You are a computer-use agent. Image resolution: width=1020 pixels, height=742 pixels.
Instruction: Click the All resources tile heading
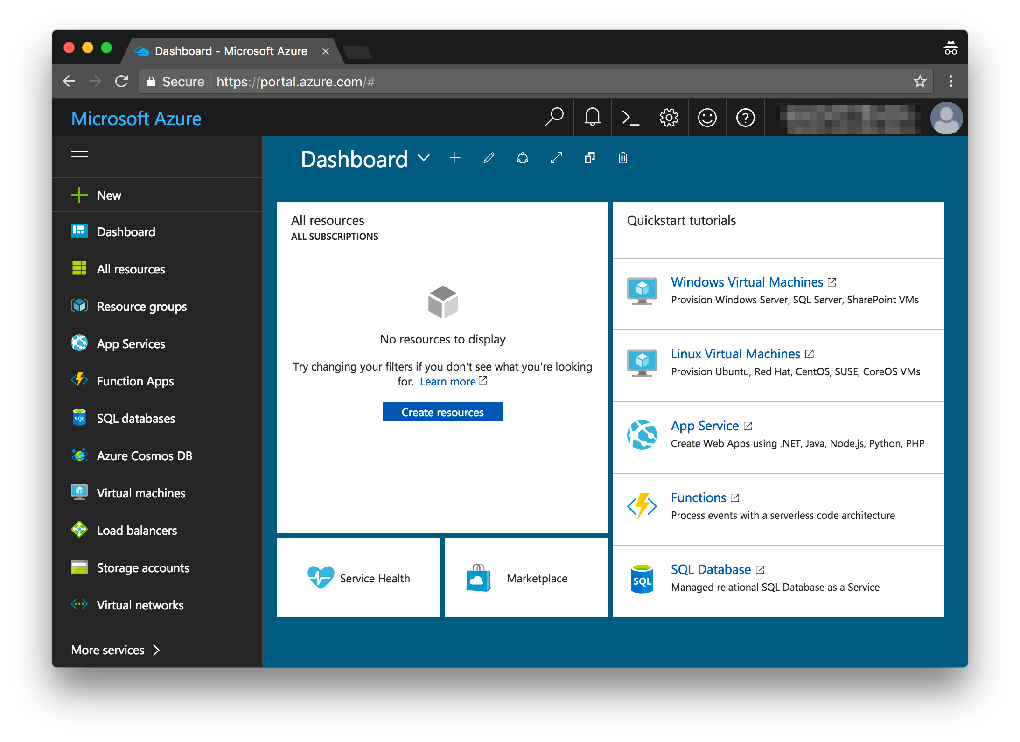click(328, 220)
